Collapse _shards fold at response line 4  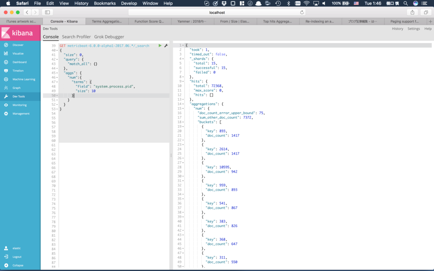183,58
